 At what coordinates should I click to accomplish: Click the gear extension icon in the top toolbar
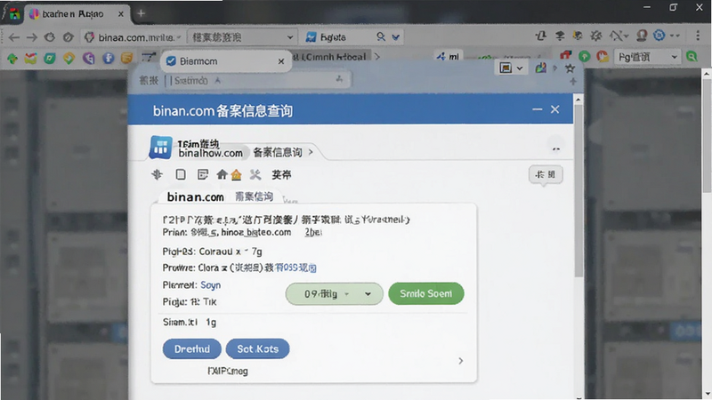click(x=596, y=36)
